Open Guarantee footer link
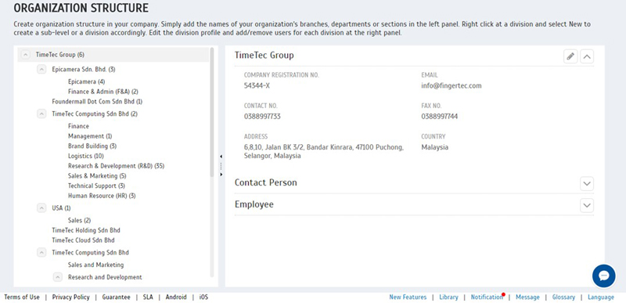Image resolution: width=626 pixels, height=303 pixels. (x=116, y=297)
